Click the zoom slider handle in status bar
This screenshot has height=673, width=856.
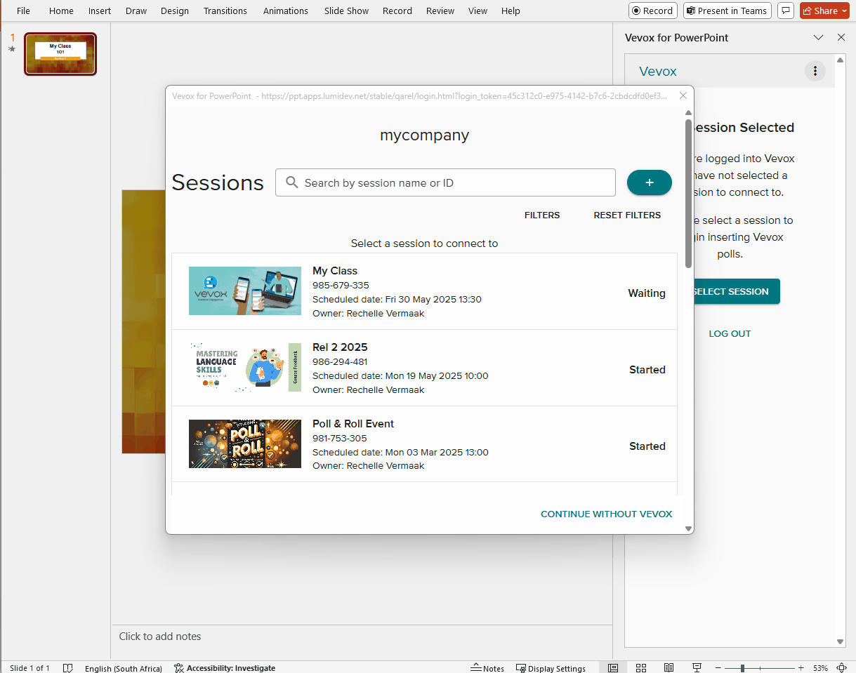coord(742,668)
